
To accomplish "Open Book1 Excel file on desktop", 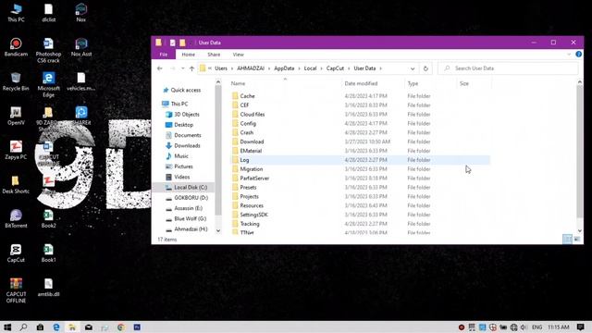I will (48, 253).
